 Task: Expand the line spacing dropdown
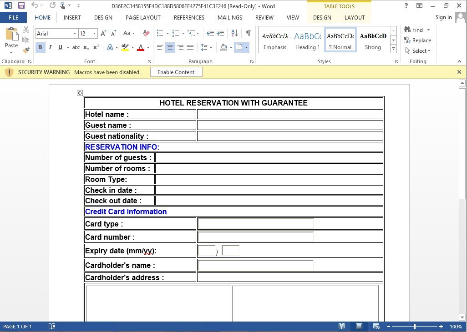(x=210, y=48)
